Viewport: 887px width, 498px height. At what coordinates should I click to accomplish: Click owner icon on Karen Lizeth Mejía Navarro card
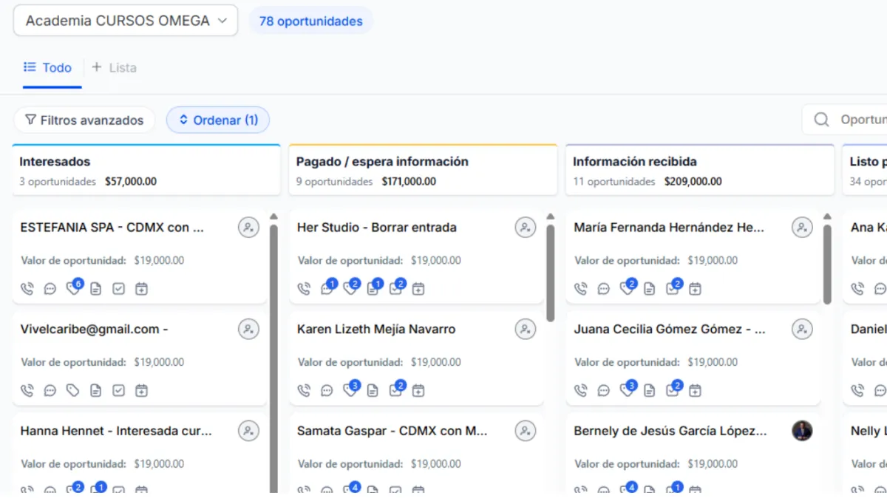click(x=526, y=330)
